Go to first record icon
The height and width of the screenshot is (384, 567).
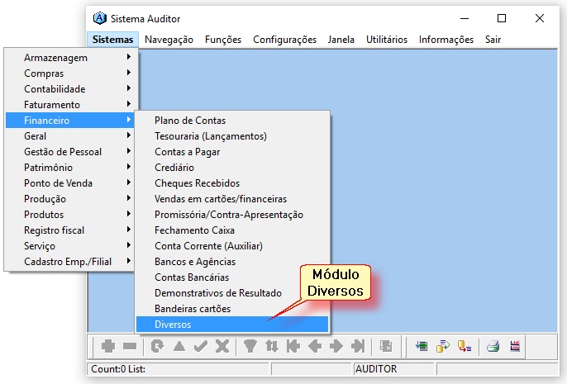pyautogui.click(x=293, y=346)
